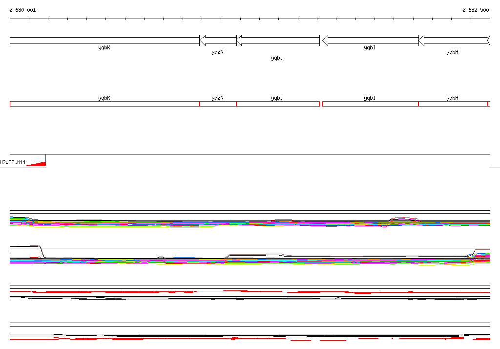
Task: Click yqbJ label above the red box
Action: click(x=277, y=98)
